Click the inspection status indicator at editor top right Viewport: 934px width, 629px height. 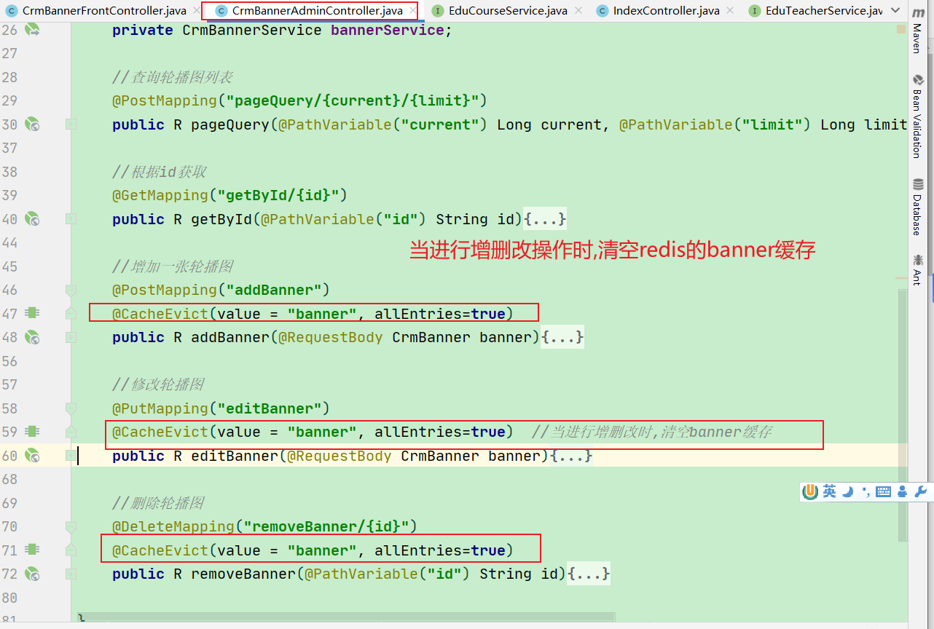click(x=903, y=29)
